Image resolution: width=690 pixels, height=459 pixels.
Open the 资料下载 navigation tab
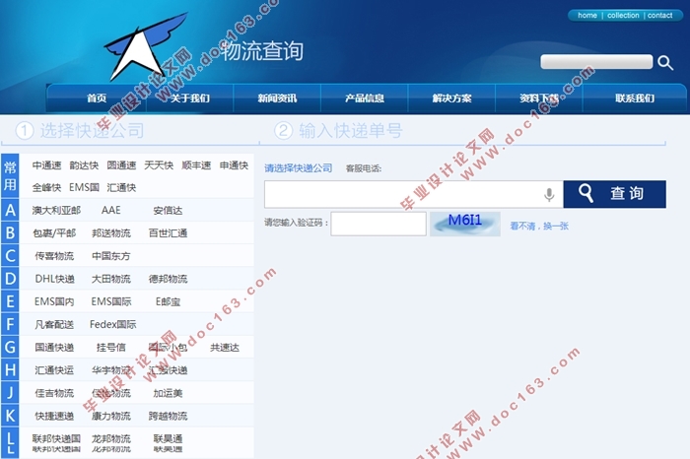pos(539,98)
